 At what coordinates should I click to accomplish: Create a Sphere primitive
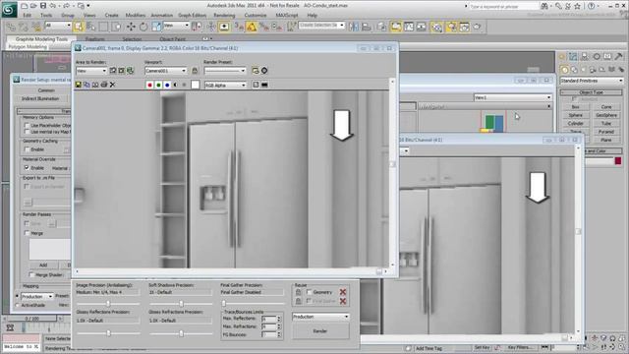[x=576, y=115]
